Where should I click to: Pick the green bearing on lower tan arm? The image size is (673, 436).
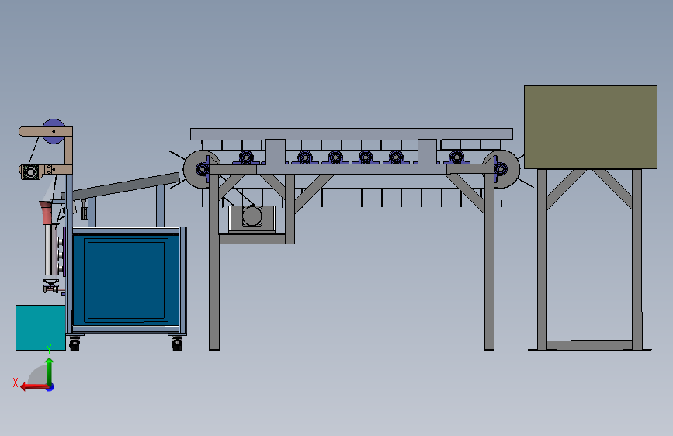coord(30,172)
